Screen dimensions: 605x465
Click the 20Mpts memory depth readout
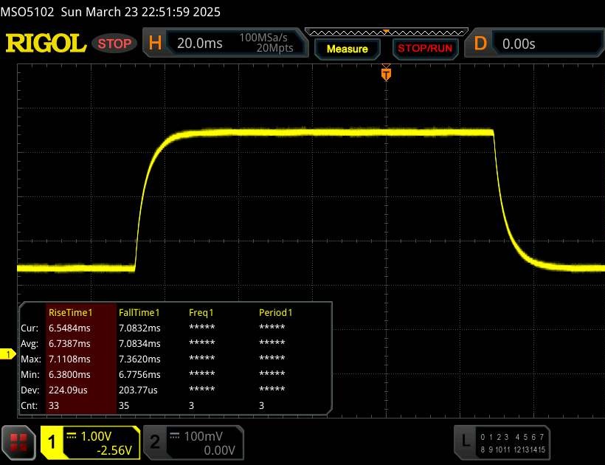(274, 48)
